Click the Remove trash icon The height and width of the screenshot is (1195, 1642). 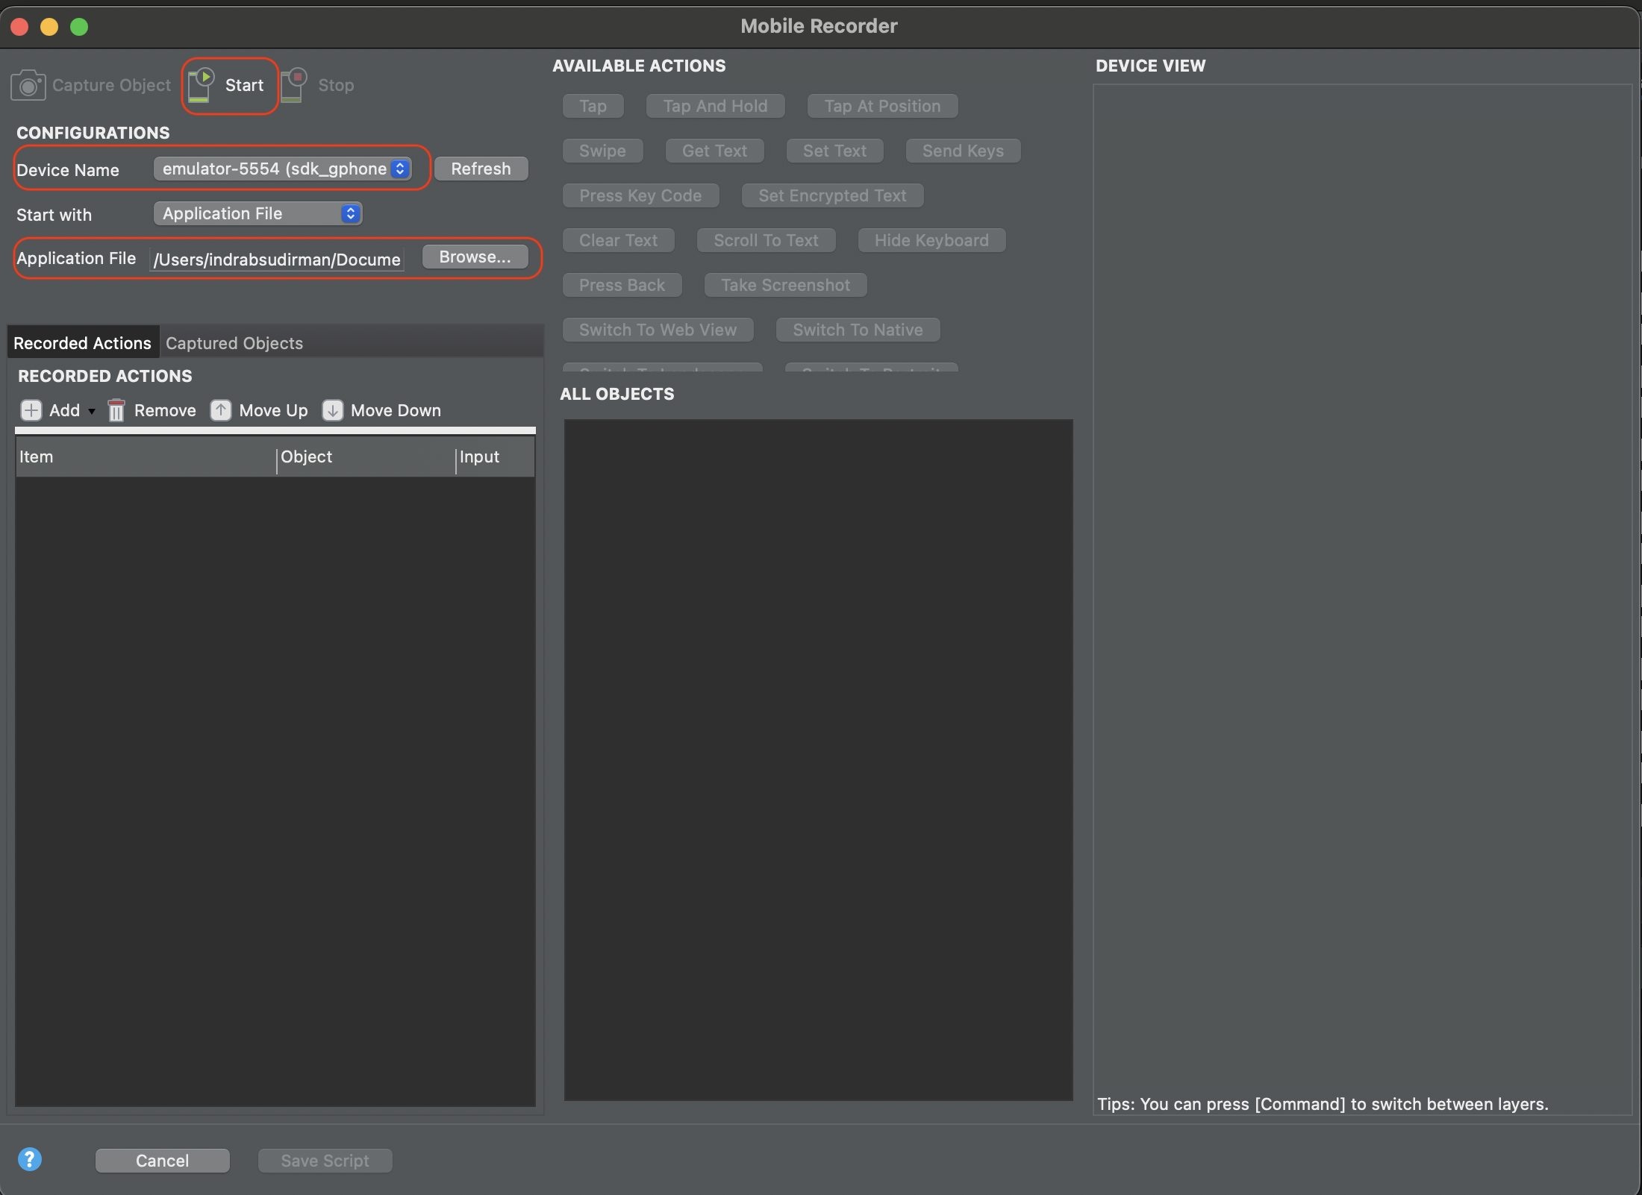[116, 410]
